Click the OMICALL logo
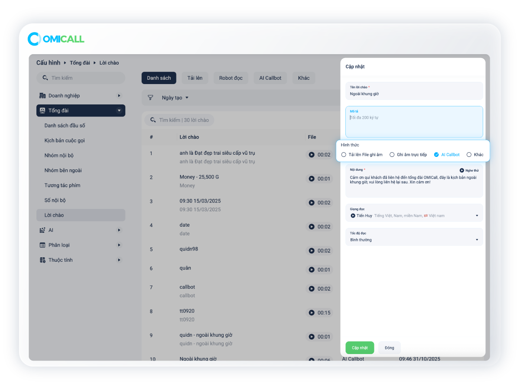 pos(56,39)
